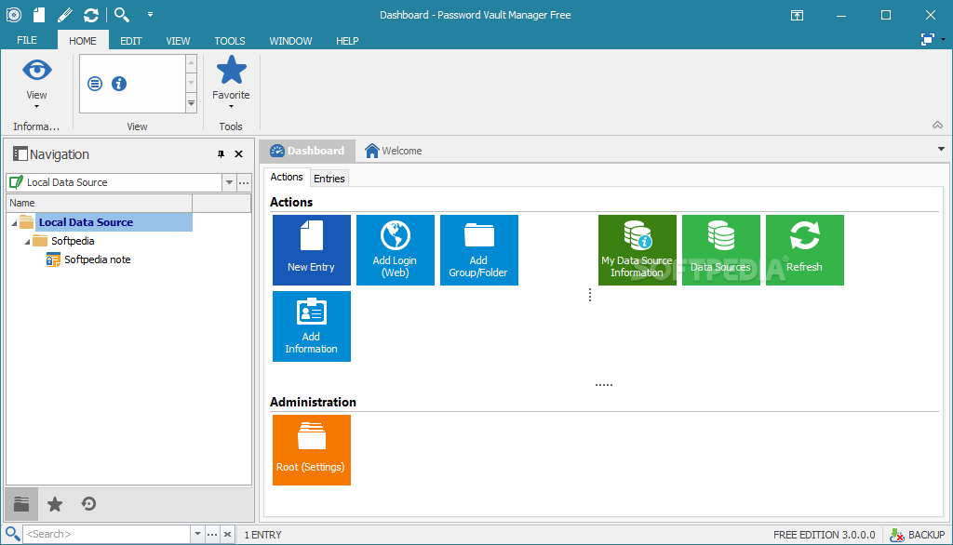Viewport: 953px width, 545px height.
Task: Collapse the Local Data Source tree node
Action: point(14,223)
